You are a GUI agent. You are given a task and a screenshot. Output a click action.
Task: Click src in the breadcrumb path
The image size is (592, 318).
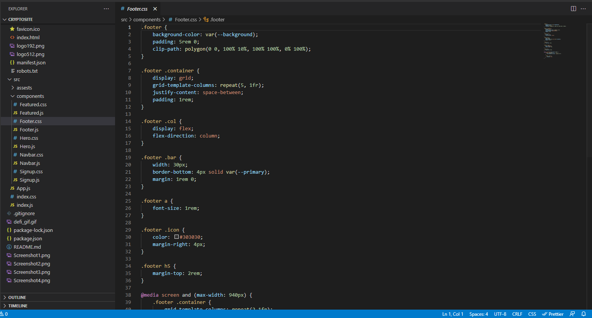coord(124,20)
